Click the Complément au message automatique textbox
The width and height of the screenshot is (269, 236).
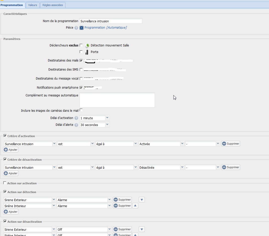click(x=117, y=100)
